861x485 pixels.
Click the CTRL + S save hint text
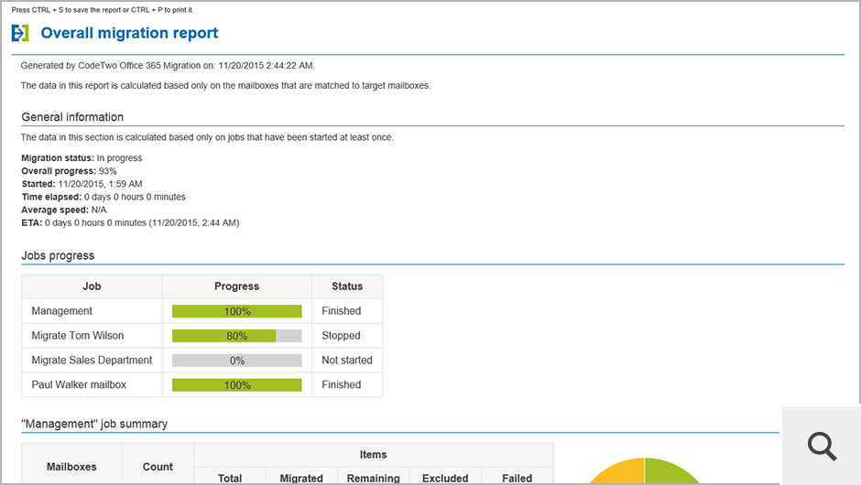coord(103,10)
